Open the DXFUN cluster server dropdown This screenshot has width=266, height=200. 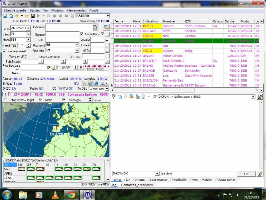click(253, 97)
